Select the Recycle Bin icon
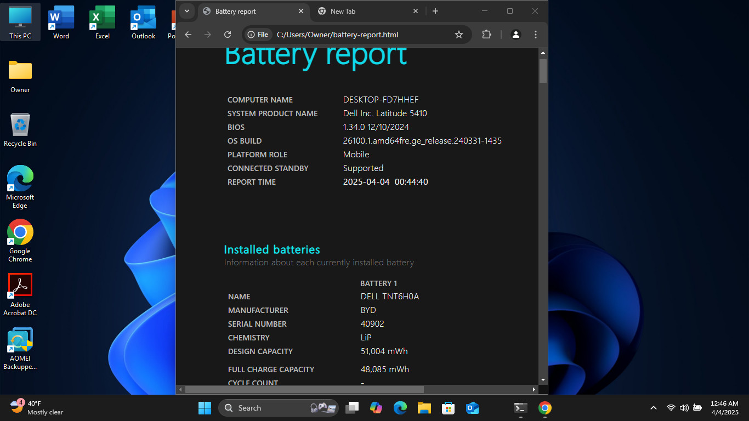Image resolution: width=749 pixels, height=421 pixels. (20, 130)
